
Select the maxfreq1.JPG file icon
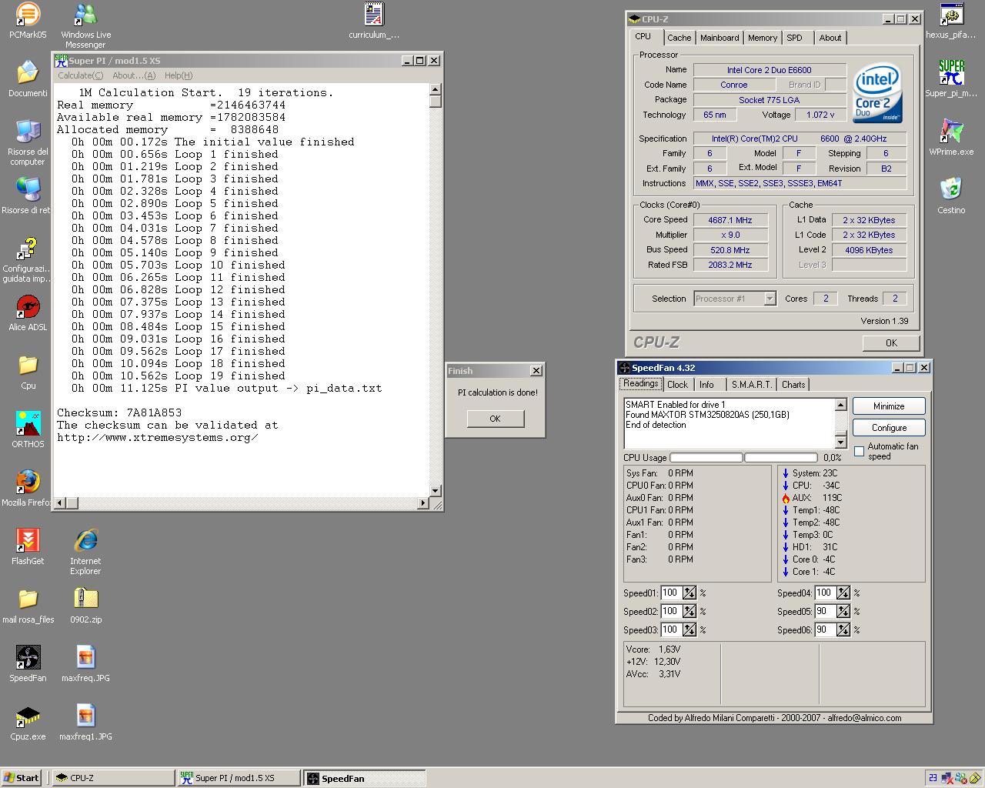[x=85, y=722]
